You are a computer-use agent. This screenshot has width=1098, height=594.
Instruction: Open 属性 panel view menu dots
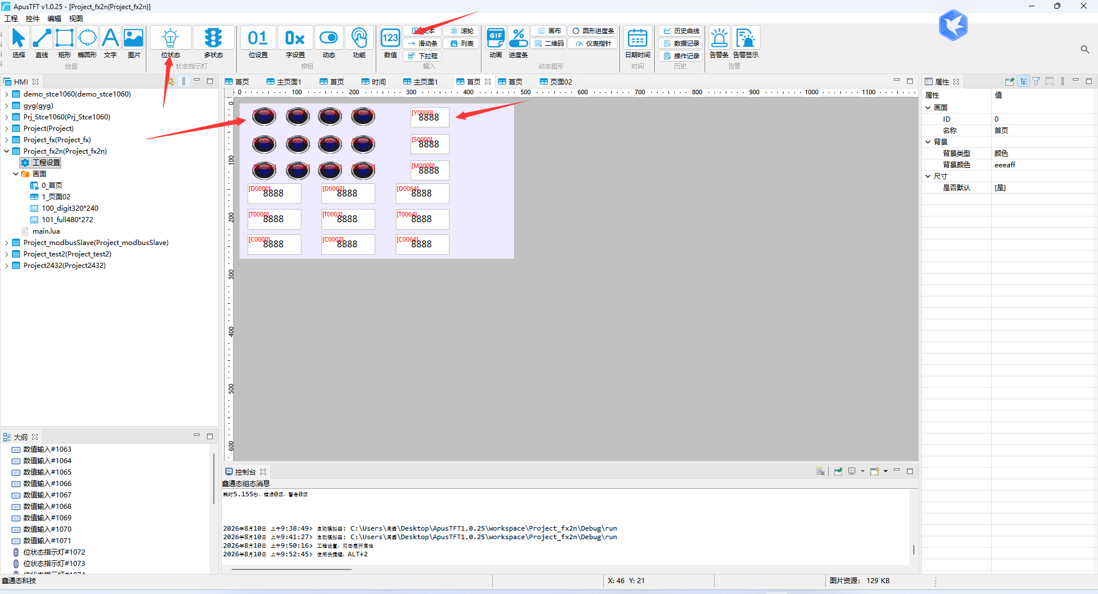click(x=1063, y=82)
